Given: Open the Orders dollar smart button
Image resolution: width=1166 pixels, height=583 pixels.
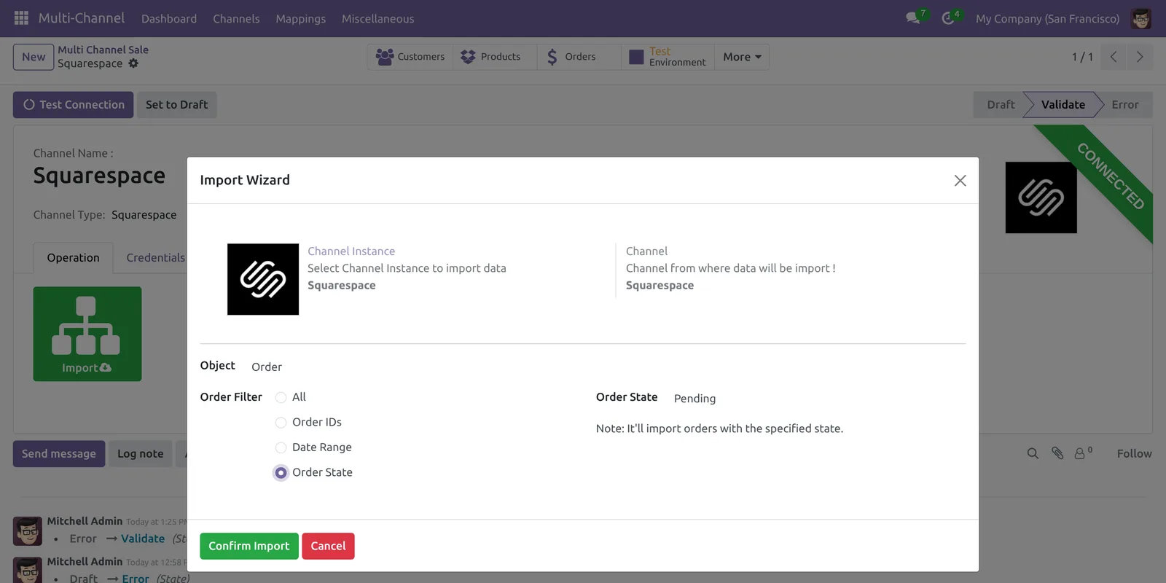Looking at the screenshot, I should click(579, 57).
